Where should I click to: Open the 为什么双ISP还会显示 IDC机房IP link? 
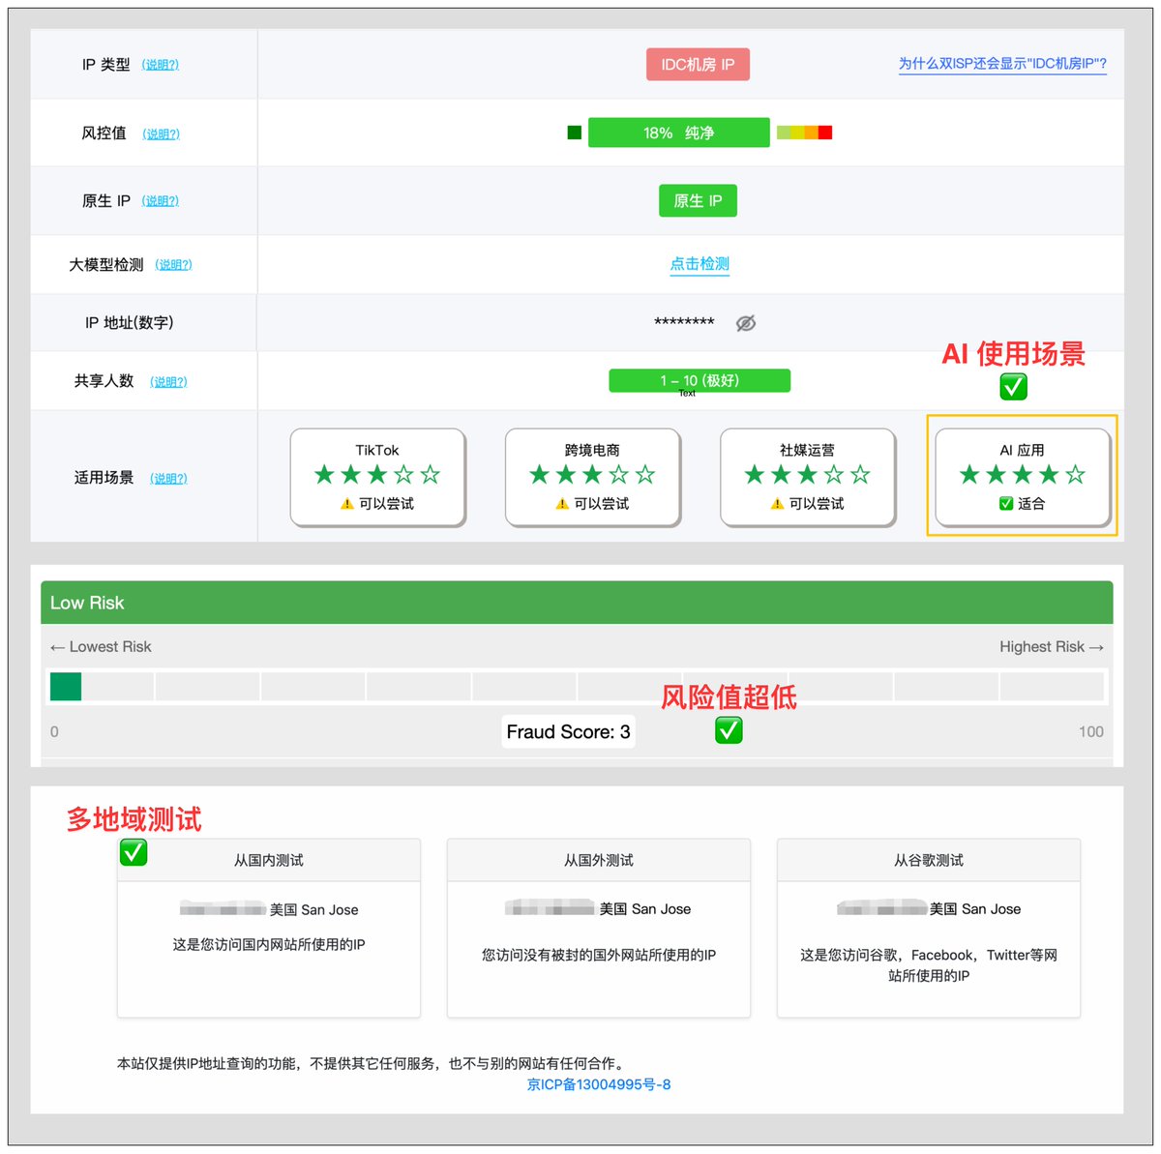tap(1002, 64)
